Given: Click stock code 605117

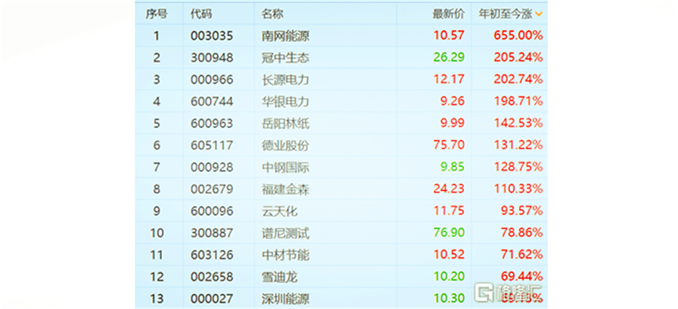Looking at the screenshot, I should coord(212,146).
